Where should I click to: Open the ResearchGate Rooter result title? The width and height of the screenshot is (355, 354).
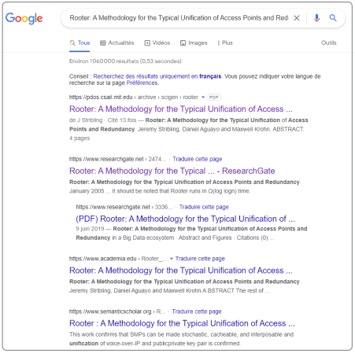point(172,171)
